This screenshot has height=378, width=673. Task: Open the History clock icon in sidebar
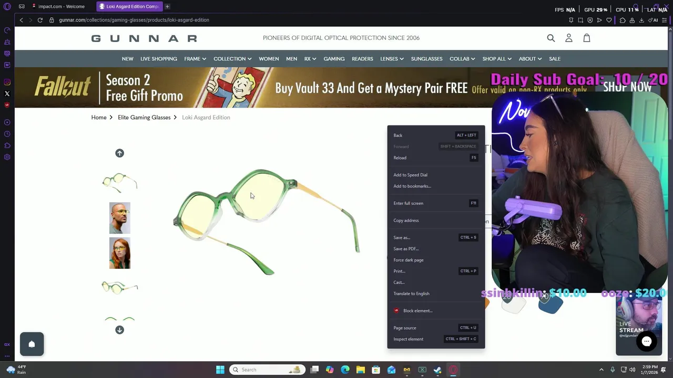[x=7, y=134]
